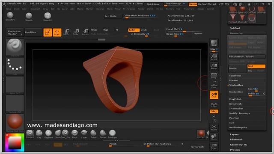274x154 pixels.
Task: Collapse the ShadowBox subsection header
Action: pos(236,85)
